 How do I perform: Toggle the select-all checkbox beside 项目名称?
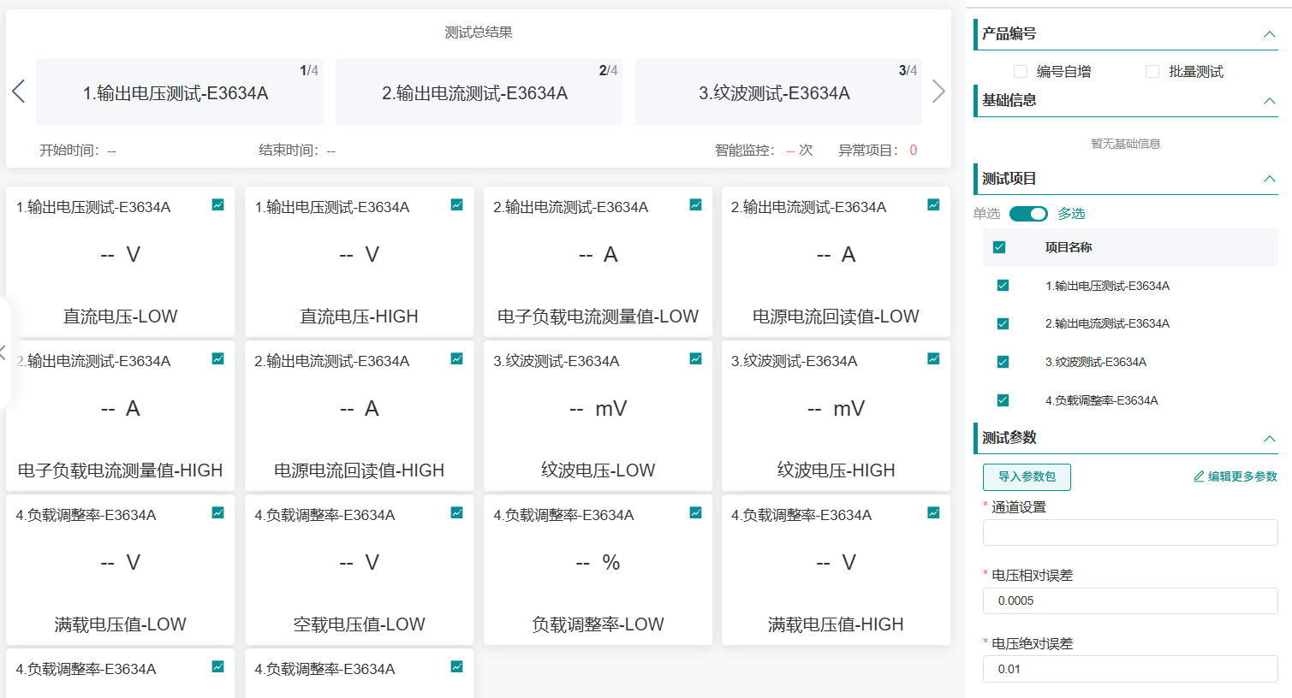coord(999,247)
